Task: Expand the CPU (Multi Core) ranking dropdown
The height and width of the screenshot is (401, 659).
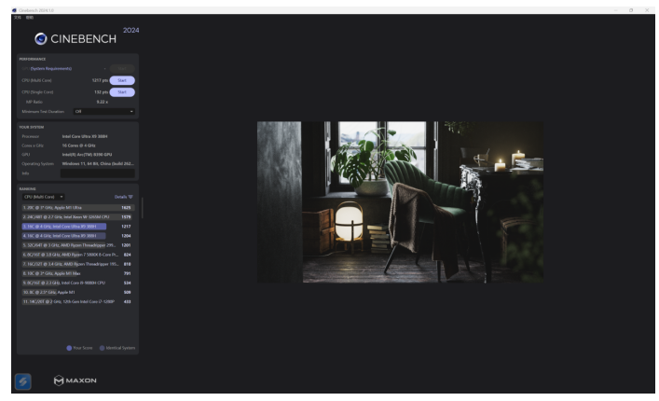Action: [43, 197]
